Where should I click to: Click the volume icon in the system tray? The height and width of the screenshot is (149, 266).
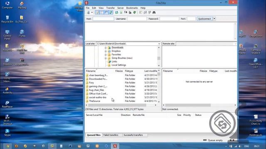pyautogui.click(x=240, y=146)
